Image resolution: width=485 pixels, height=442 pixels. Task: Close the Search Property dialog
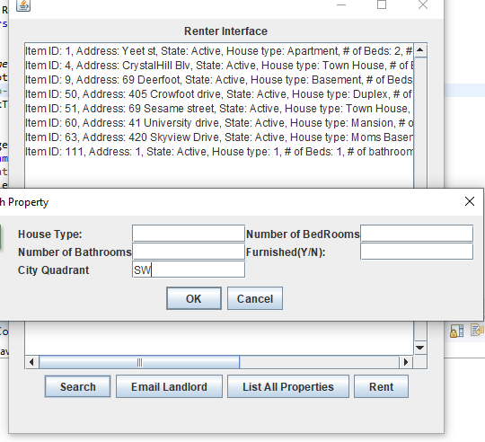[470, 201]
